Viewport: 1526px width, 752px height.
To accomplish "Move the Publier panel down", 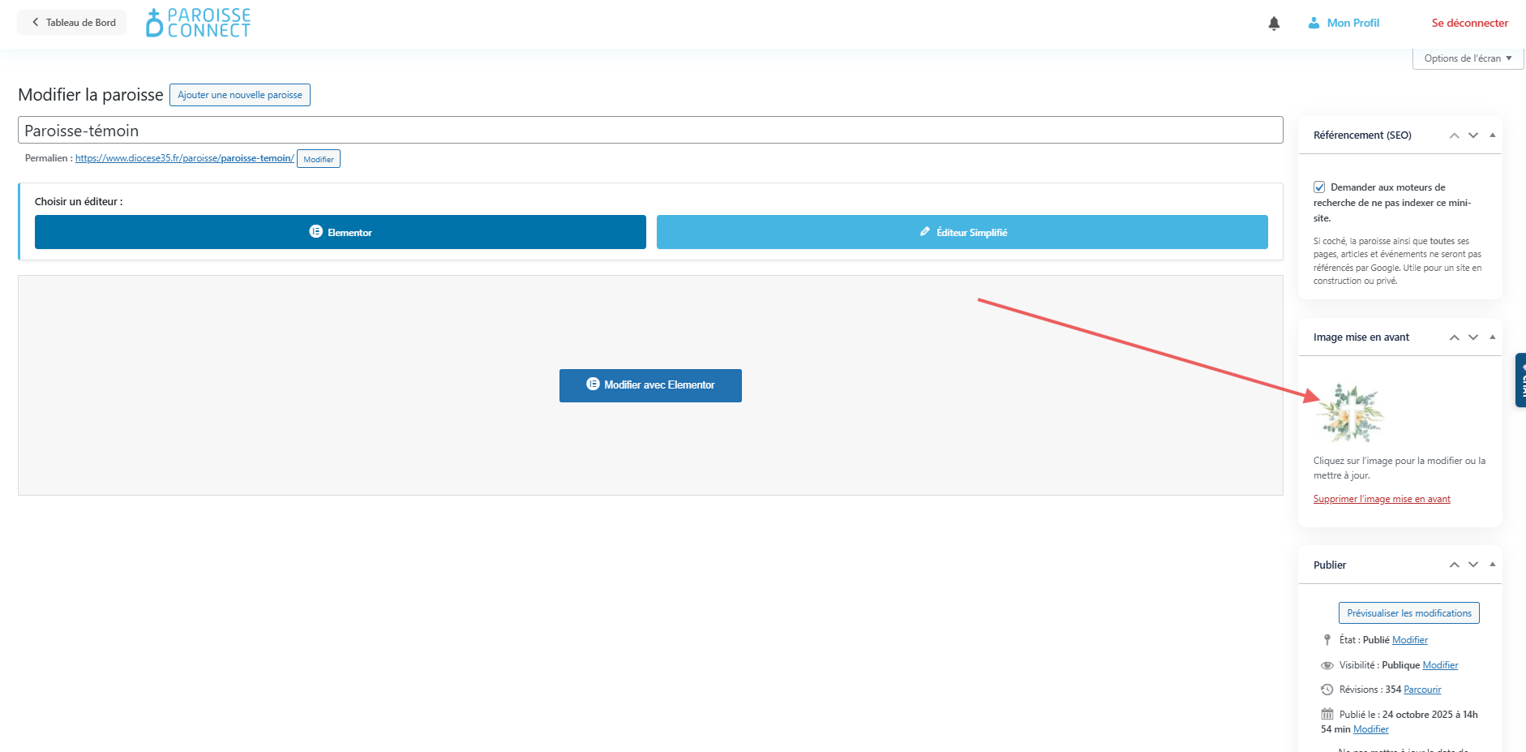I will click(1473, 565).
